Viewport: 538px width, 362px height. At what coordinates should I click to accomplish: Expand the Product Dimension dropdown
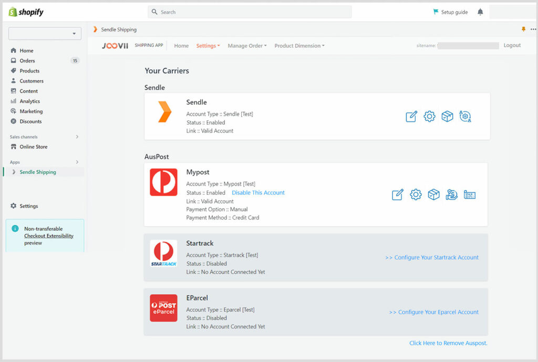299,46
